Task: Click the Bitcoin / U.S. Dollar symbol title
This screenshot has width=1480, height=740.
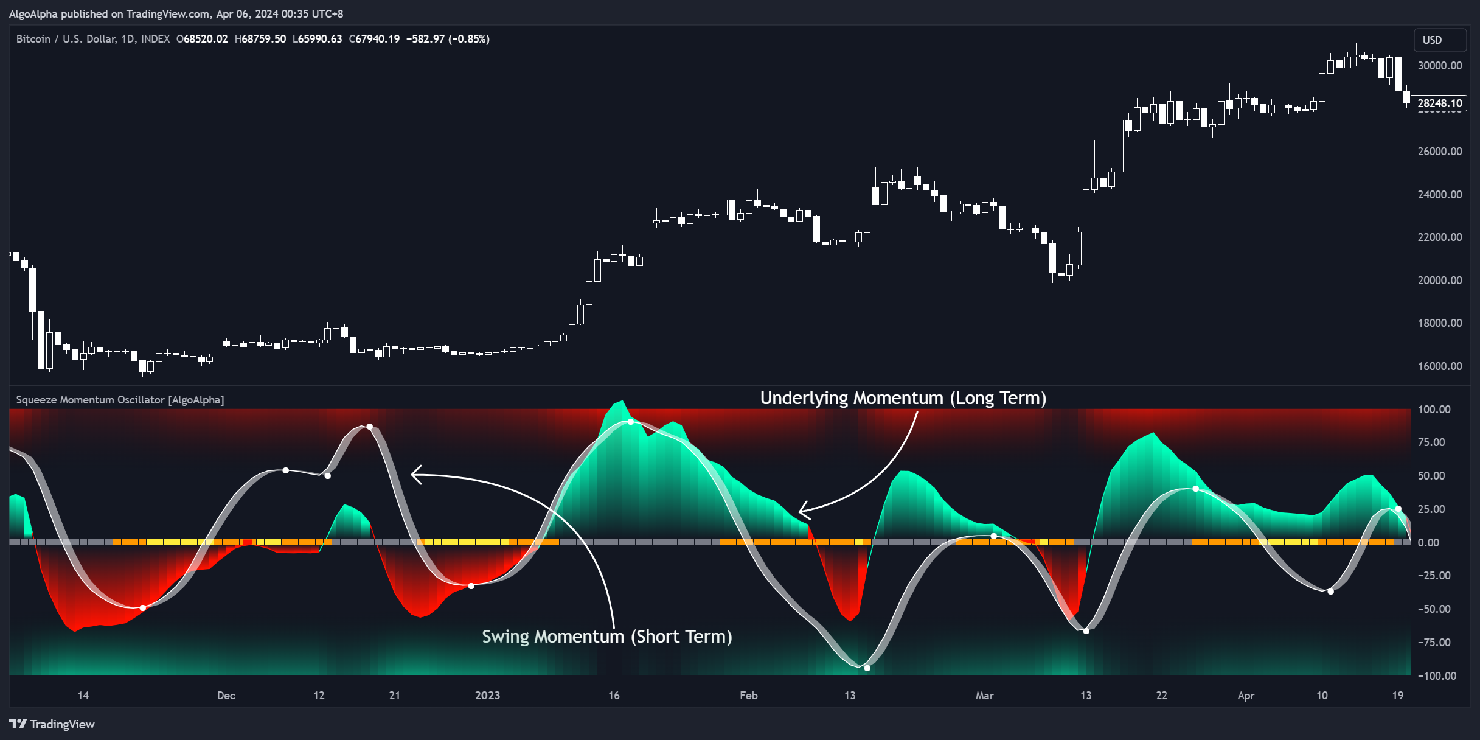Action: click(x=93, y=39)
